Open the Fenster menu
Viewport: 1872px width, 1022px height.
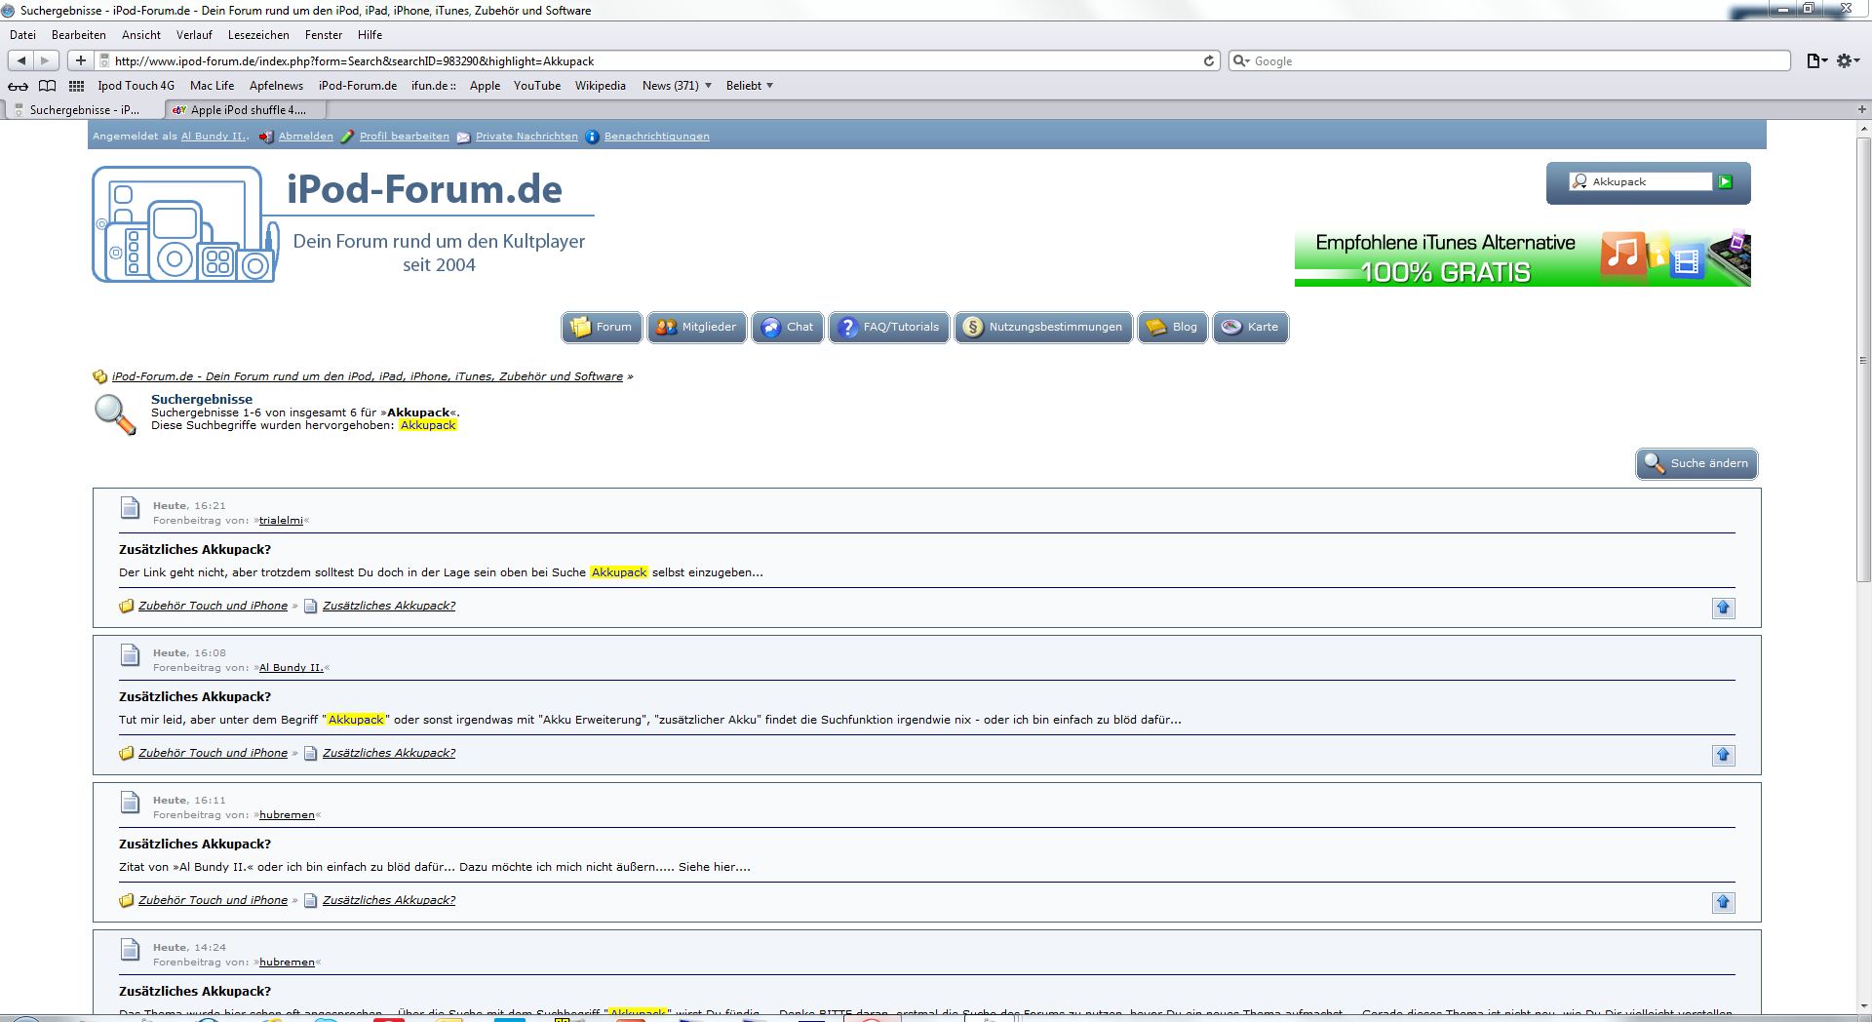coord(324,35)
